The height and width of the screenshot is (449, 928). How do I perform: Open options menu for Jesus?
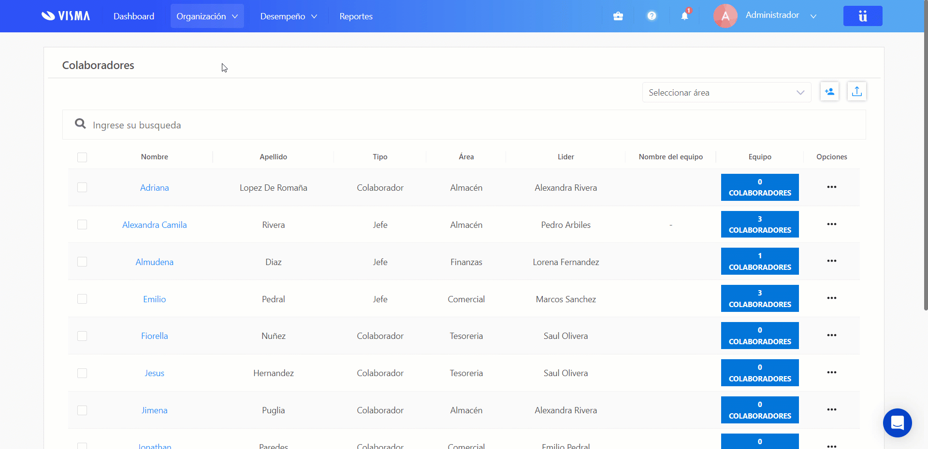[831, 372]
